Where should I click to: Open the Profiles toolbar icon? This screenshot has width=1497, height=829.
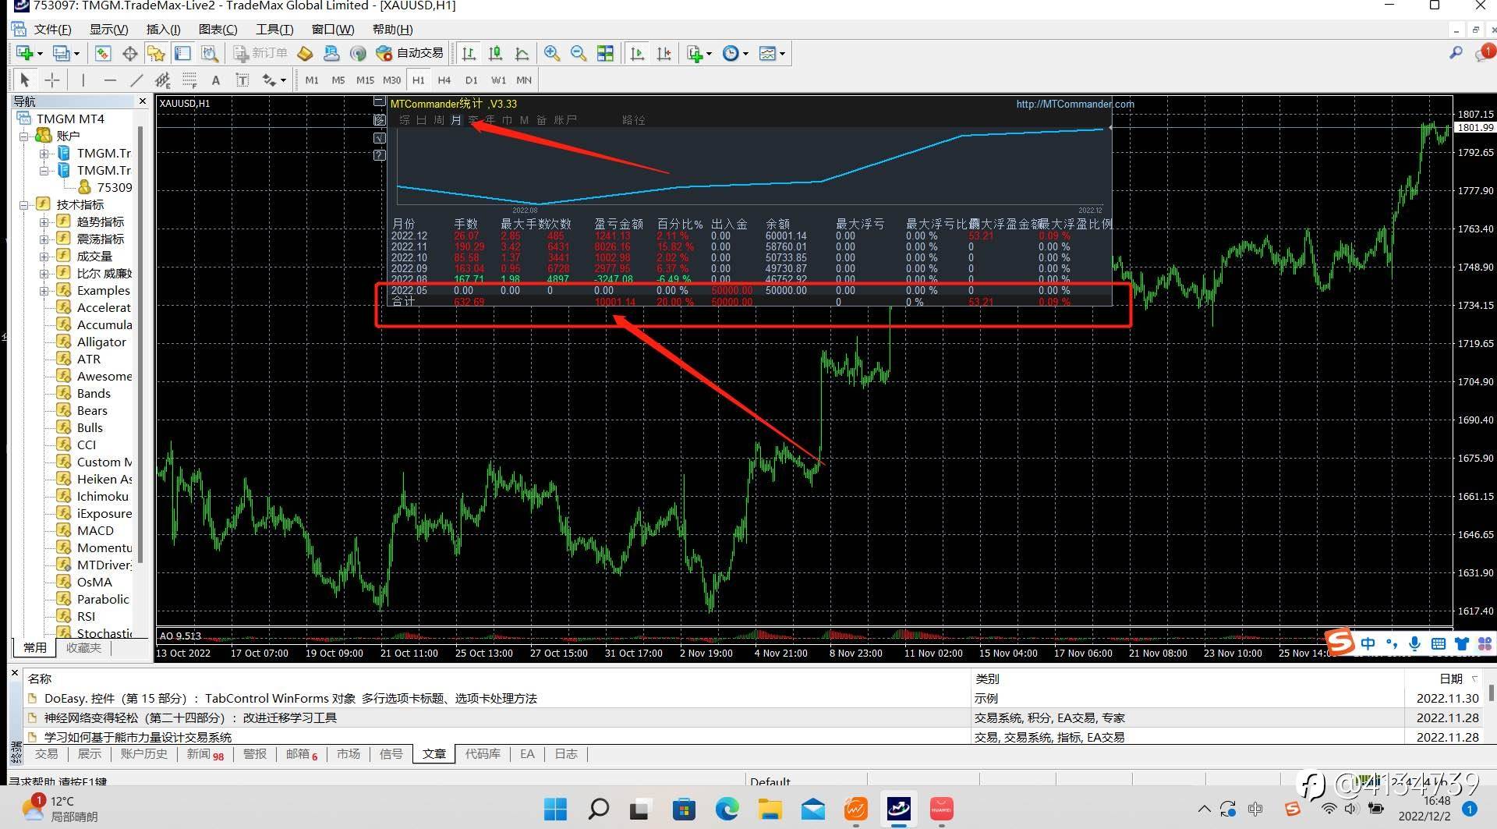pyautogui.click(x=65, y=53)
